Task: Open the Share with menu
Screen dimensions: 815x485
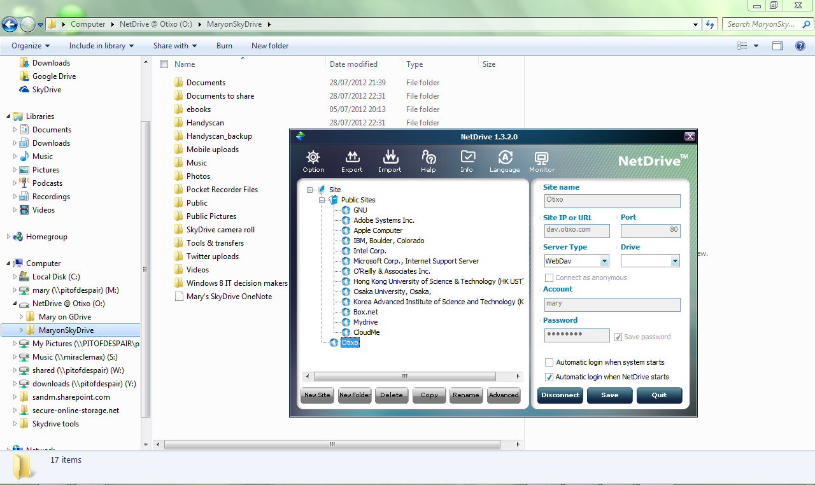Action: (175, 46)
